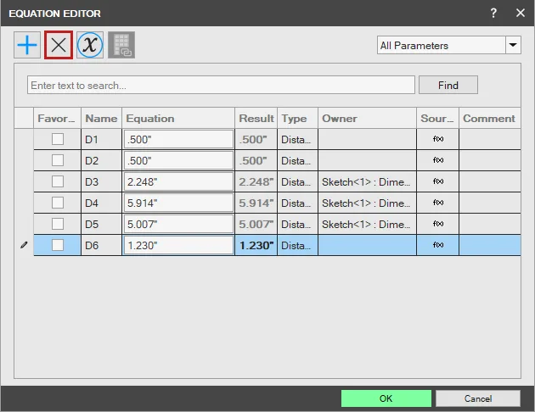Screen dimensions: 535x412
Task: Add a new parameter with plus icon
Action: (27, 45)
